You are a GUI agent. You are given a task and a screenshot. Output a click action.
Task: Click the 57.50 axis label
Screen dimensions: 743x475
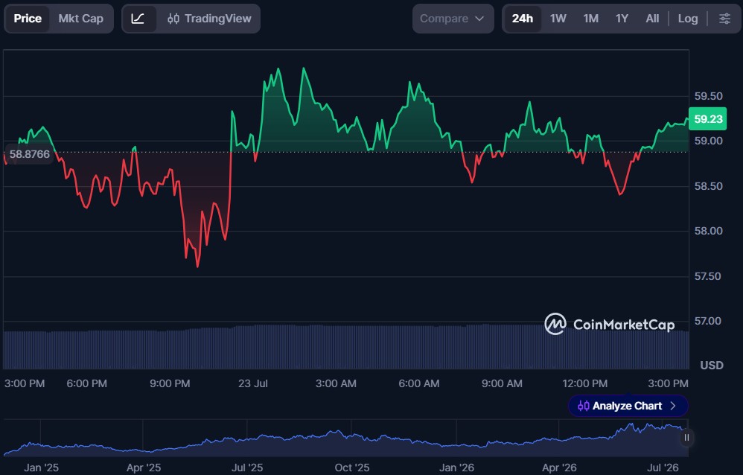(x=709, y=276)
